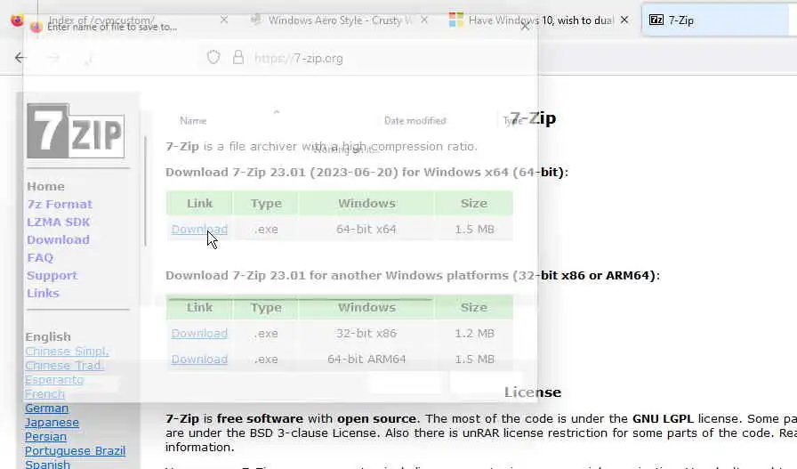
Task: Sort by Date modified column in dialog
Action: coord(415,120)
